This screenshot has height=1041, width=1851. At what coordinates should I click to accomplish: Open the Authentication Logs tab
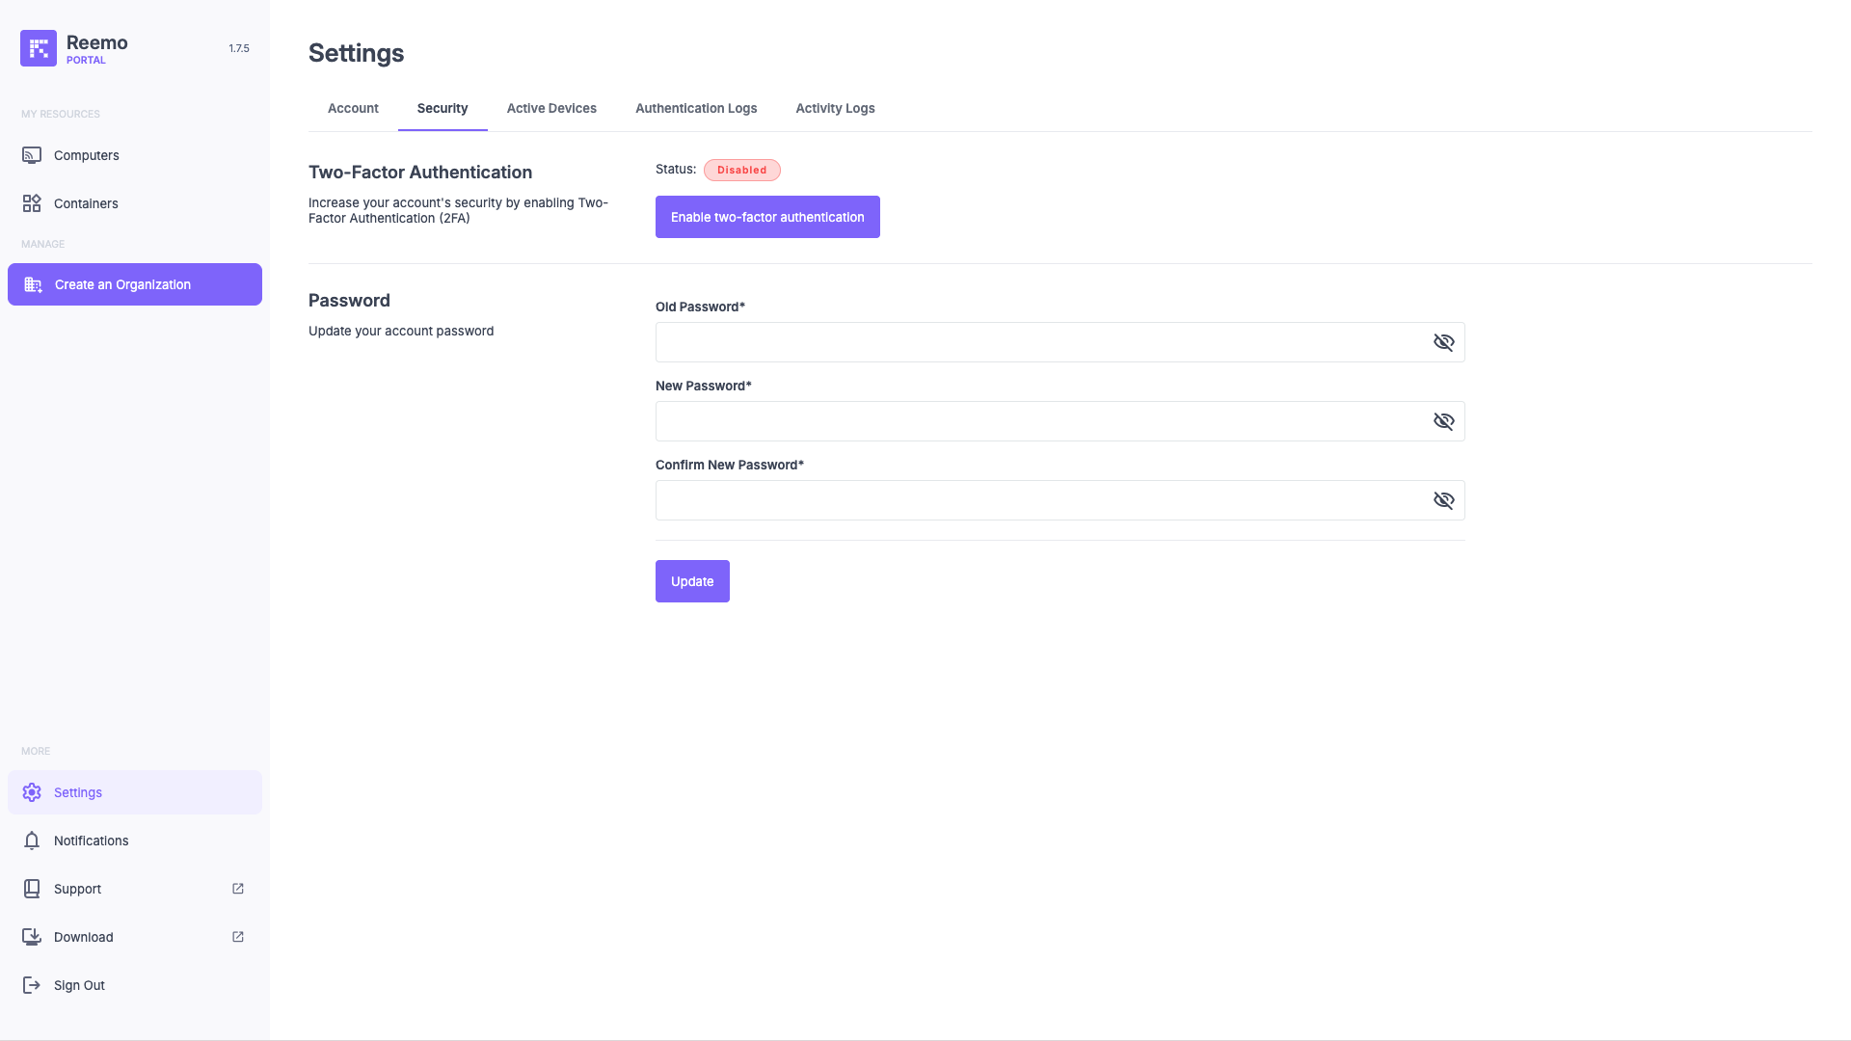696,108
